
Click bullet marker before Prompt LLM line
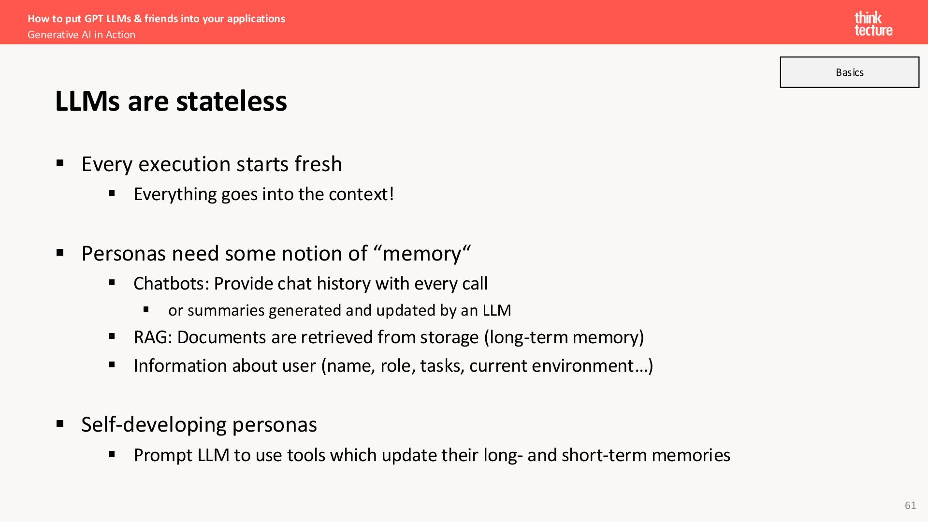click(112, 454)
